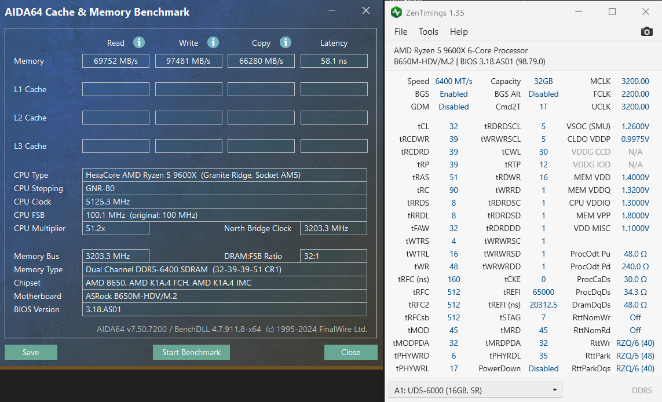Click tPHYRDL value 35
Image resolution: width=662 pixels, height=402 pixels.
pyautogui.click(x=543, y=356)
